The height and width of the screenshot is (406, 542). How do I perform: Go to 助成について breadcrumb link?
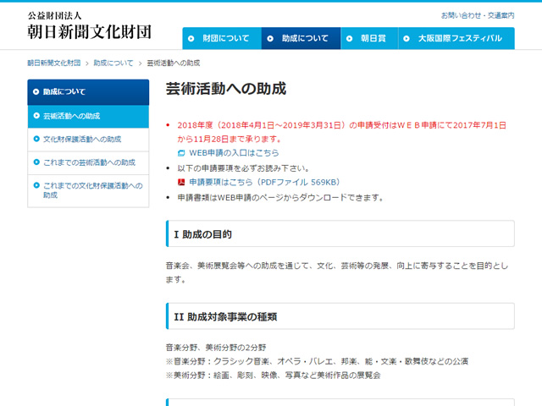(x=113, y=63)
